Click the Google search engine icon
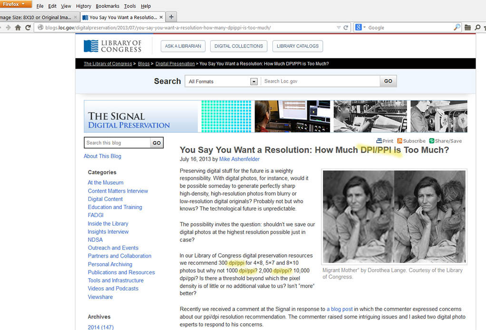This screenshot has height=330, width=486. 358,27
